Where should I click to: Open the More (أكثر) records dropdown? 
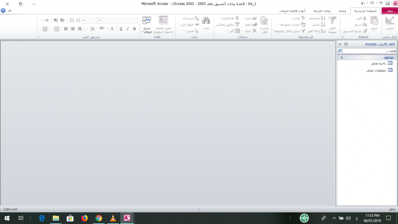(x=233, y=31)
